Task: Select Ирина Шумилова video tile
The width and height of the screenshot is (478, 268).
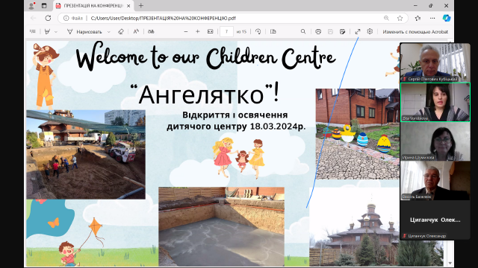Action: (x=435, y=141)
